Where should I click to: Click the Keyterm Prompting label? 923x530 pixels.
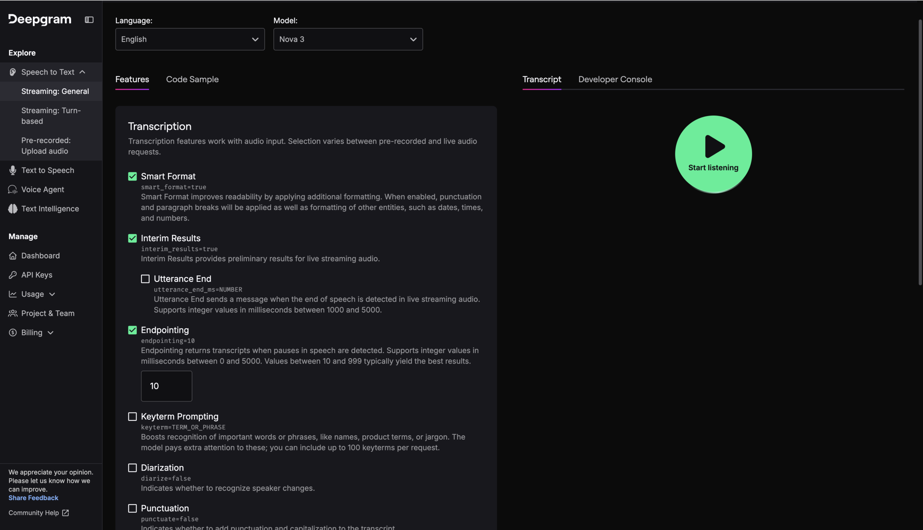point(180,417)
